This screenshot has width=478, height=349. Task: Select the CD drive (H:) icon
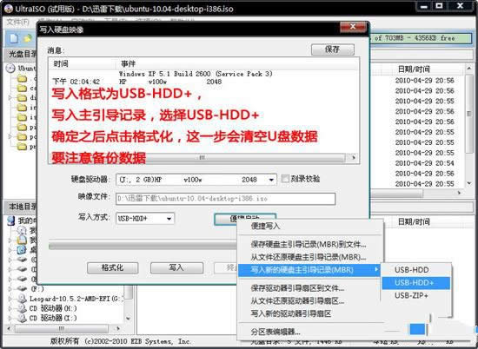click(x=22, y=308)
